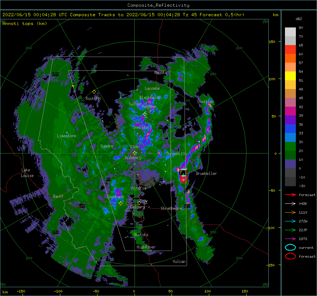Screen dimensions: 317x296
Task: Click the magenta 18TS arrow legend icon
Action: coord(290,239)
